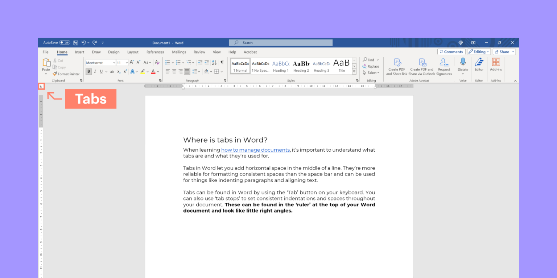Click the red font color swatch
Image resolution: width=557 pixels, height=278 pixels.
coord(153,71)
